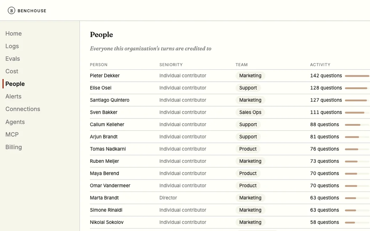Image resolution: width=370 pixels, height=231 pixels.
Task: Click "111 questions" activity value
Action: tap(326, 112)
